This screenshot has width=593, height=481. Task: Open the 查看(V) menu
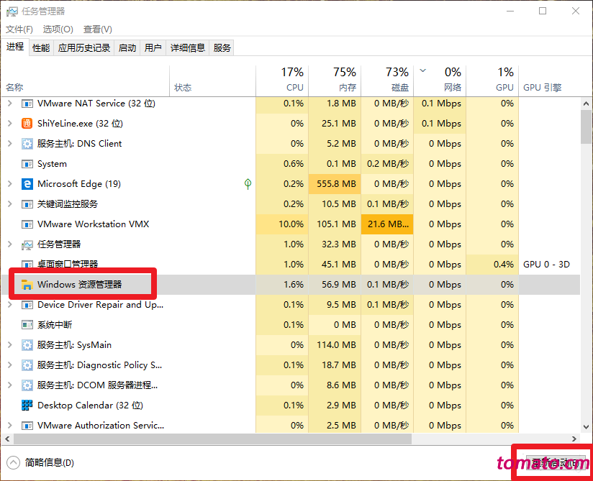tap(98, 29)
